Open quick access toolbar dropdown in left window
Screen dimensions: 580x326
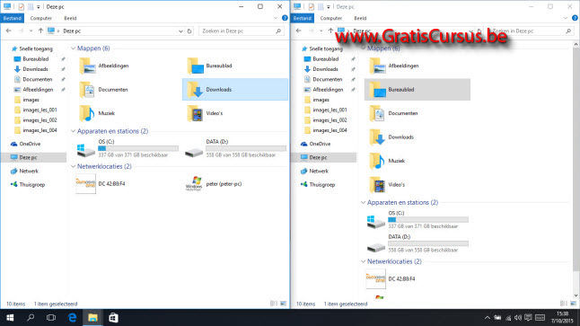tap(39, 6)
